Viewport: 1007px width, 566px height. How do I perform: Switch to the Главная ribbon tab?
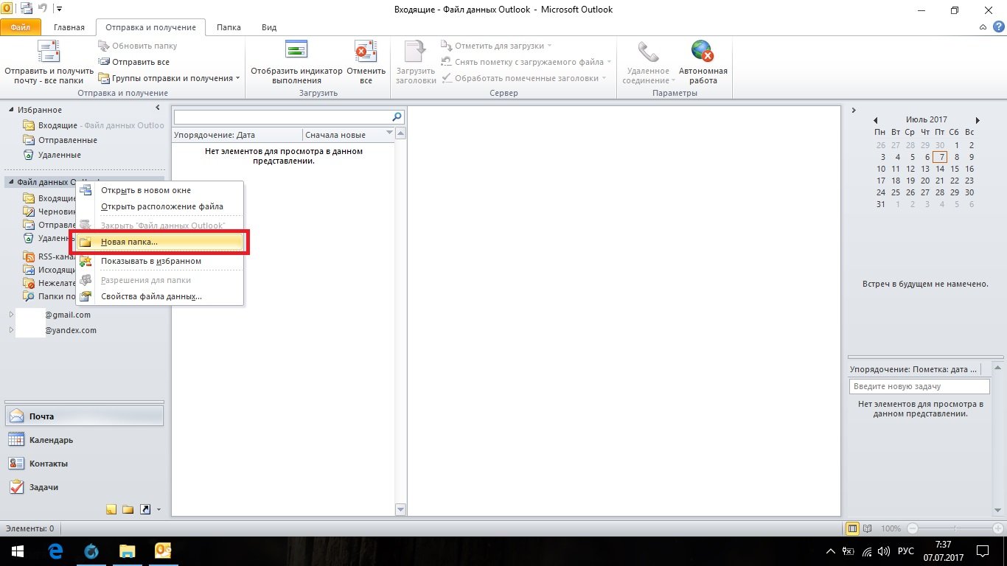tap(69, 27)
